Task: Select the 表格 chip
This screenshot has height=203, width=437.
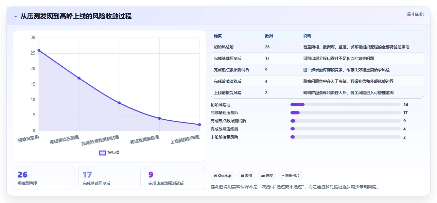Action: point(246,176)
